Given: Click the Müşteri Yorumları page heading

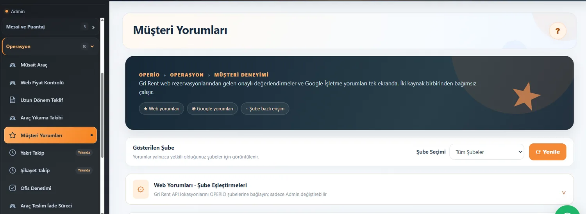Looking at the screenshot, I should pyautogui.click(x=180, y=30).
